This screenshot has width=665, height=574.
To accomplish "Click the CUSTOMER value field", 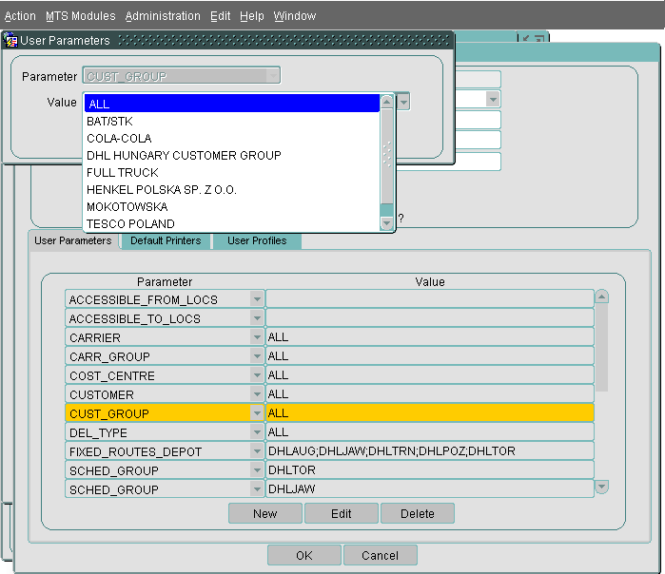I will (x=430, y=394).
